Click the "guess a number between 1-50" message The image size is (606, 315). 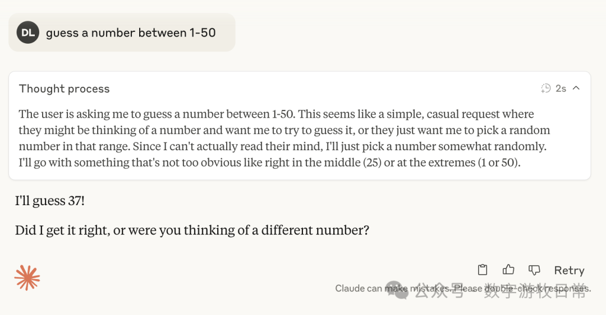coord(131,33)
